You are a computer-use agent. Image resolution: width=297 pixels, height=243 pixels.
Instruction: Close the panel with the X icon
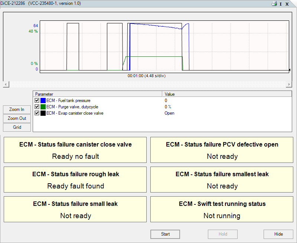(287, 4)
